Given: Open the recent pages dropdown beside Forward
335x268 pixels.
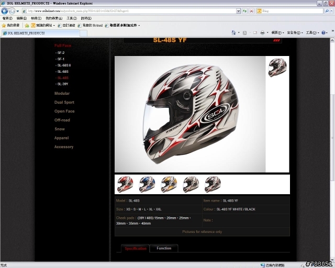Looking at the screenshot, I should pyautogui.click(x=18, y=11).
